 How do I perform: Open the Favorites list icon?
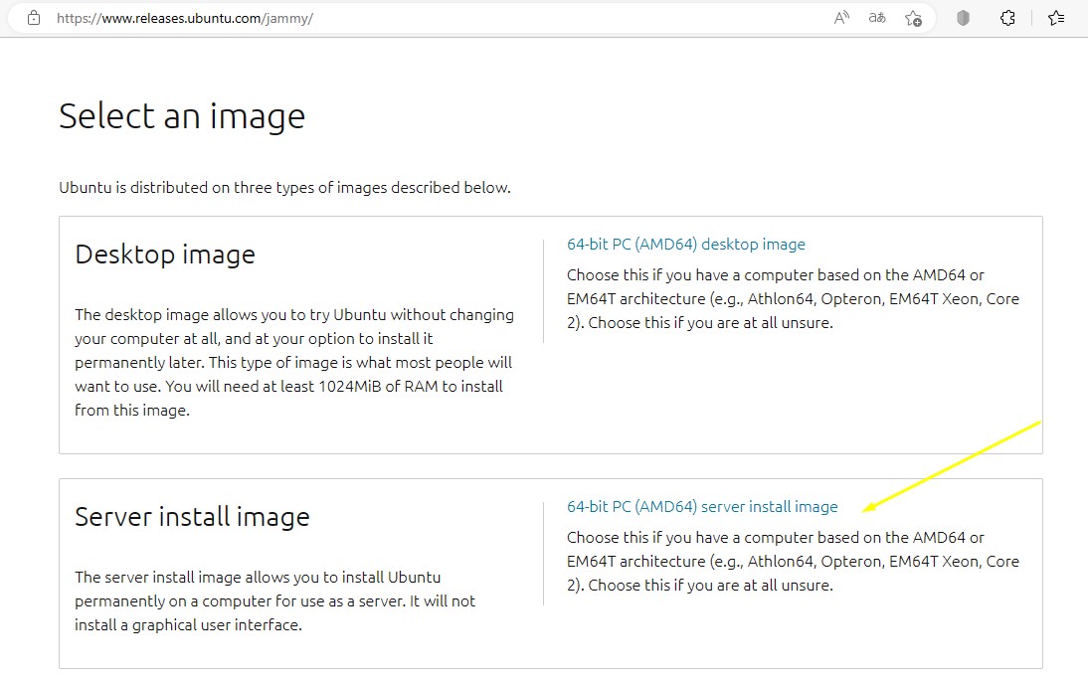(x=1056, y=18)
